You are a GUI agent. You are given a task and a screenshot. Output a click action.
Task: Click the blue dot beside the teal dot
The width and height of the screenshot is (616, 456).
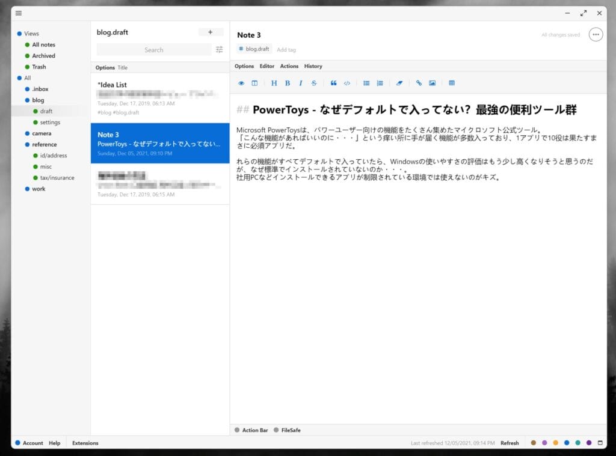tap(567, 443)
